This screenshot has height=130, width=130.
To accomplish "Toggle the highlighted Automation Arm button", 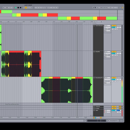I will [x=26, y=8].
